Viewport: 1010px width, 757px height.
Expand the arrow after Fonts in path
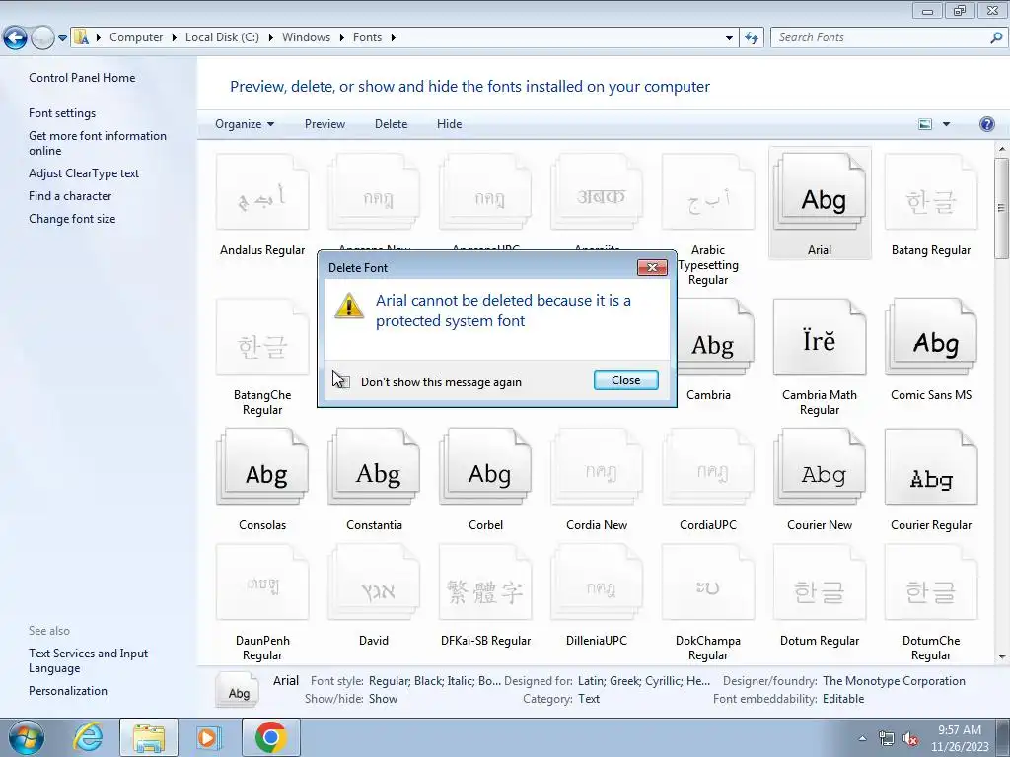[393, 38]
